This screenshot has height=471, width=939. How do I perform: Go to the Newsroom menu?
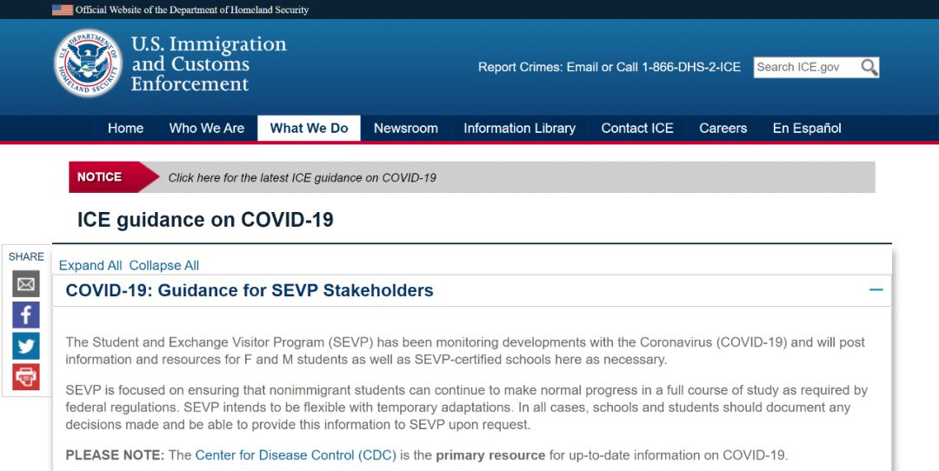click(406, 128)
